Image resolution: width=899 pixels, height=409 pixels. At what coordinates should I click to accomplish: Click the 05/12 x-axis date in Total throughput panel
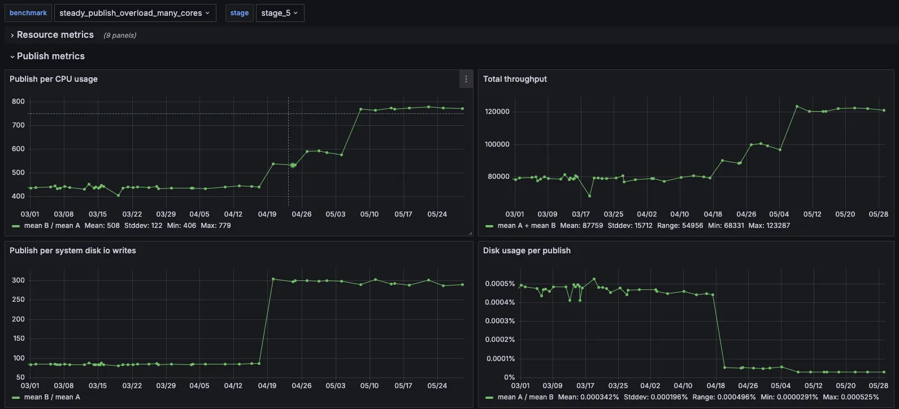tap(813, 214)
